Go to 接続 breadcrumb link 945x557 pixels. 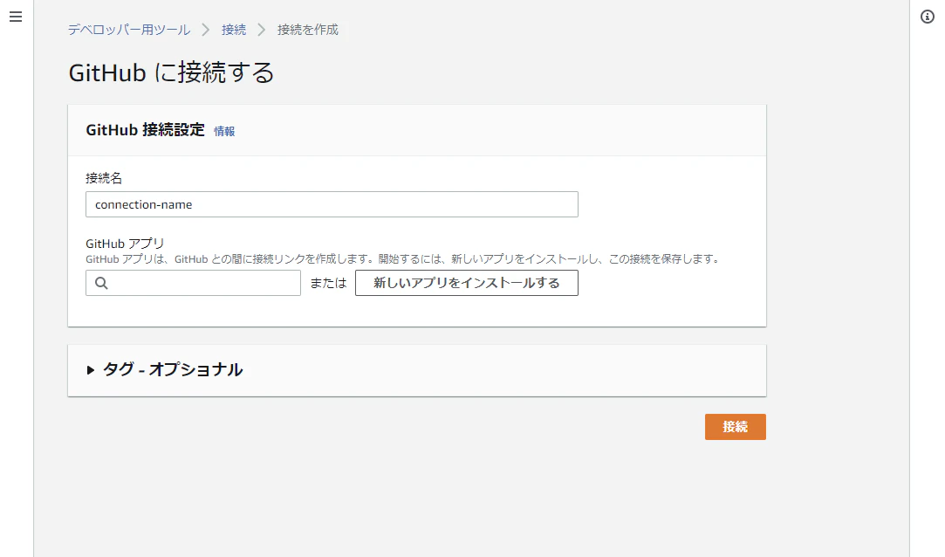[234, 30]
